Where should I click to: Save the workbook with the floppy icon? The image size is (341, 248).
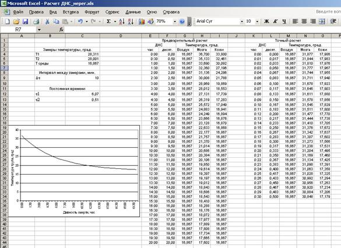click(x=25, y=22)
